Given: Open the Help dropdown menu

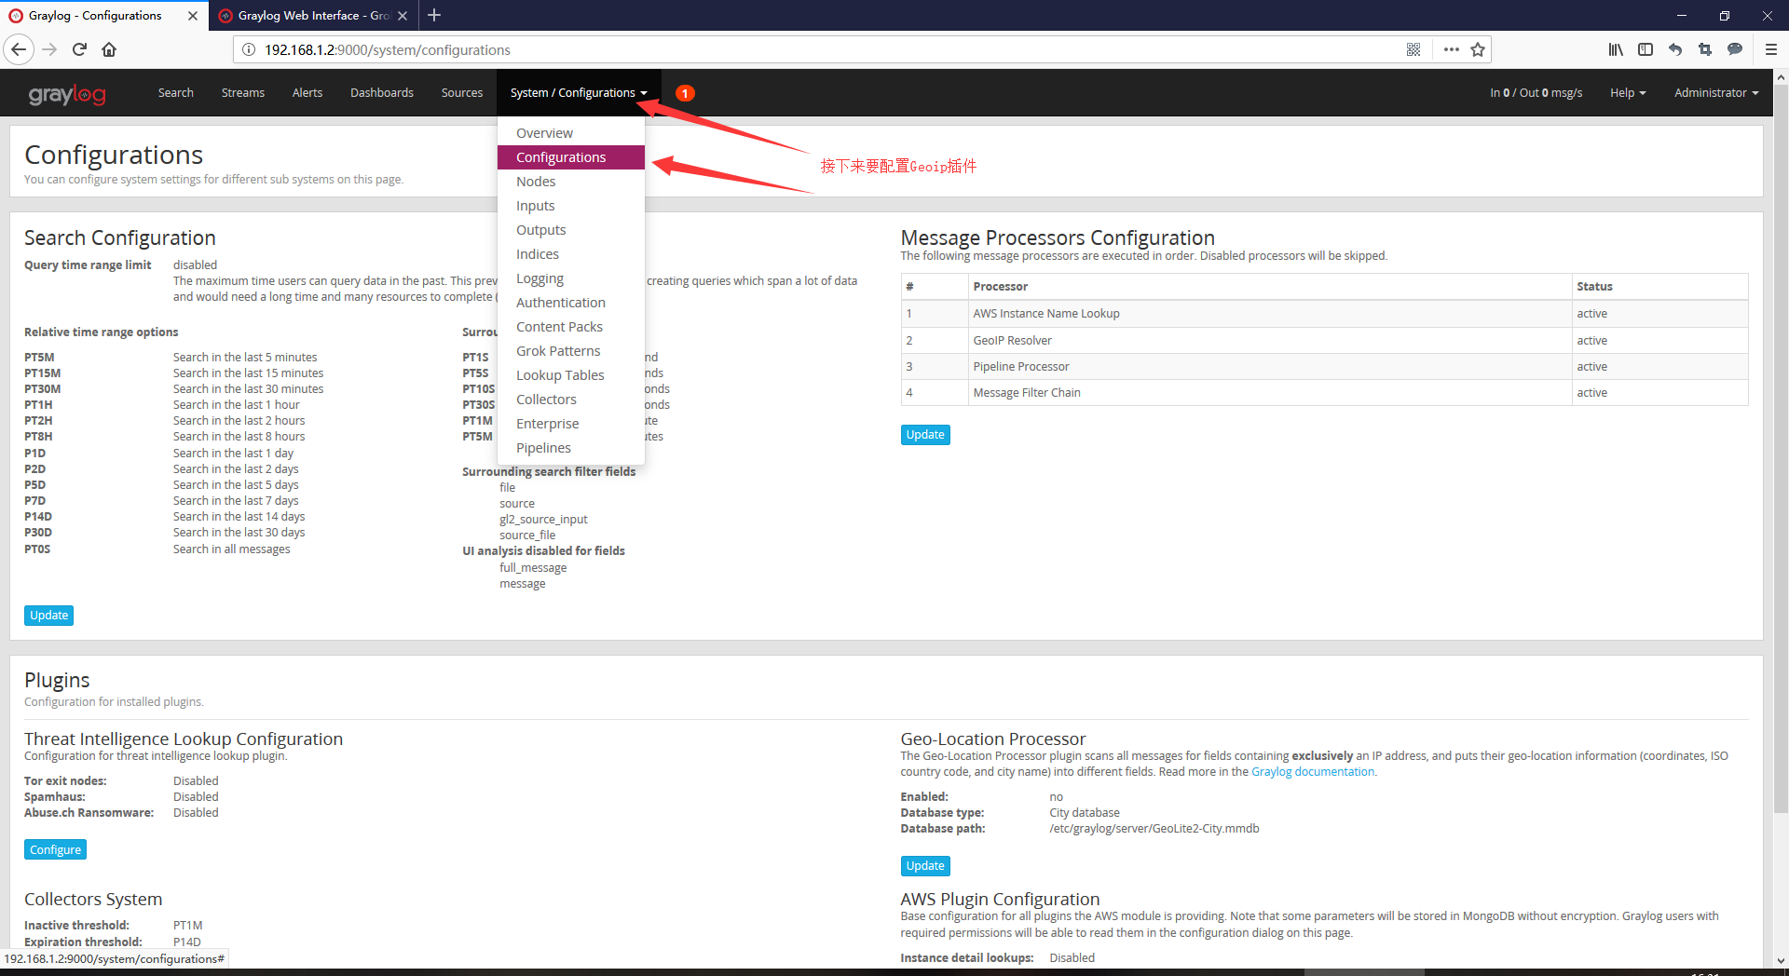Looking at the screenshot, I should pyautogui.click(x=1628, y=93).
